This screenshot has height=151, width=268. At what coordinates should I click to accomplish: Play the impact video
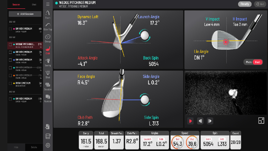pos(191,121)
